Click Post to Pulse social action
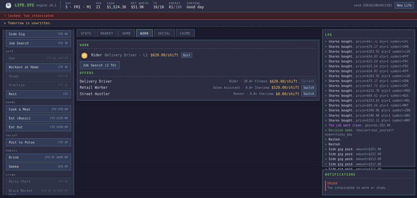 38,142
